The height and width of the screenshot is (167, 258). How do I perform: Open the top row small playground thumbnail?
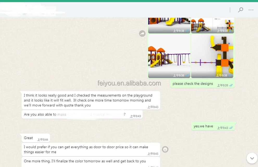(x=212, y=25)
